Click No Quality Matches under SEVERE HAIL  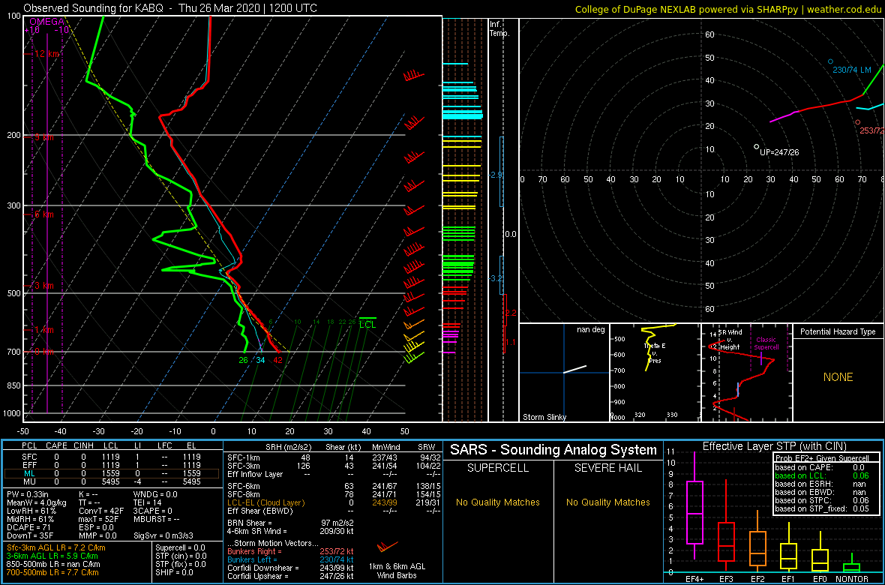point(608,502)
